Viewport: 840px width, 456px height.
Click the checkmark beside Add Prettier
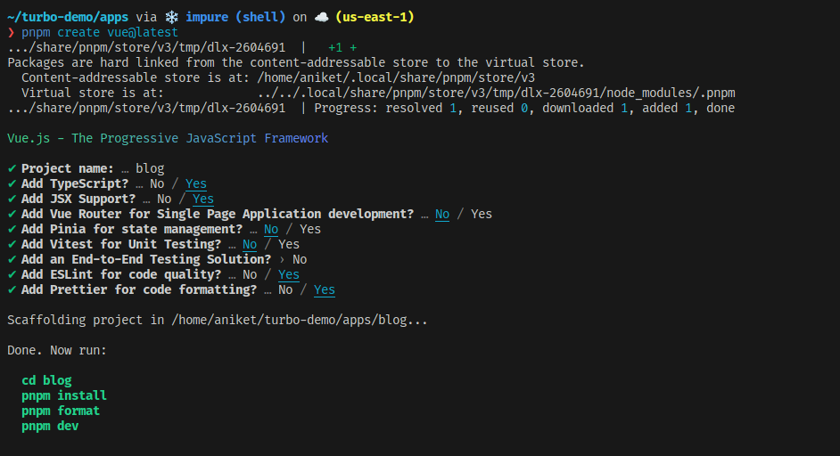[x=11, y=289]
